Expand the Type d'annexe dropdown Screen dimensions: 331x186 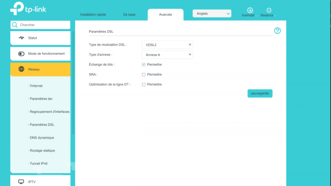[167, 55]
